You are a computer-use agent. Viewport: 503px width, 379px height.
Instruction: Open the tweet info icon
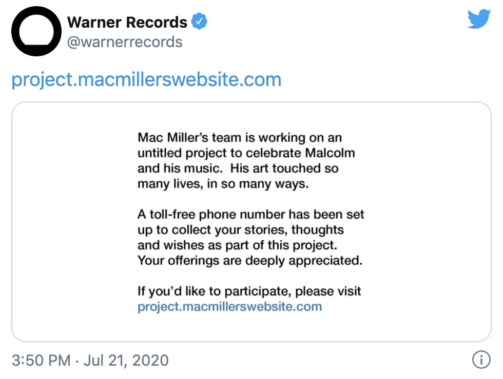[x=481, y=360]
